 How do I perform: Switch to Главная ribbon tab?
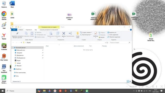click(x=21, y=30)
